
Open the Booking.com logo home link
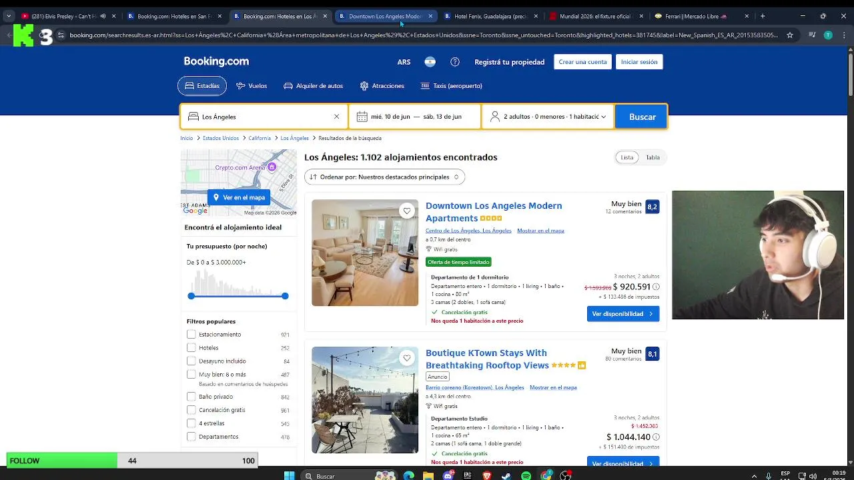(216, 61)
